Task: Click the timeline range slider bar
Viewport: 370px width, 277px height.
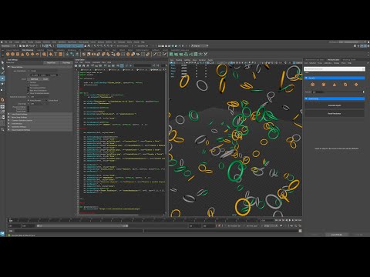Action: point(82,225)
